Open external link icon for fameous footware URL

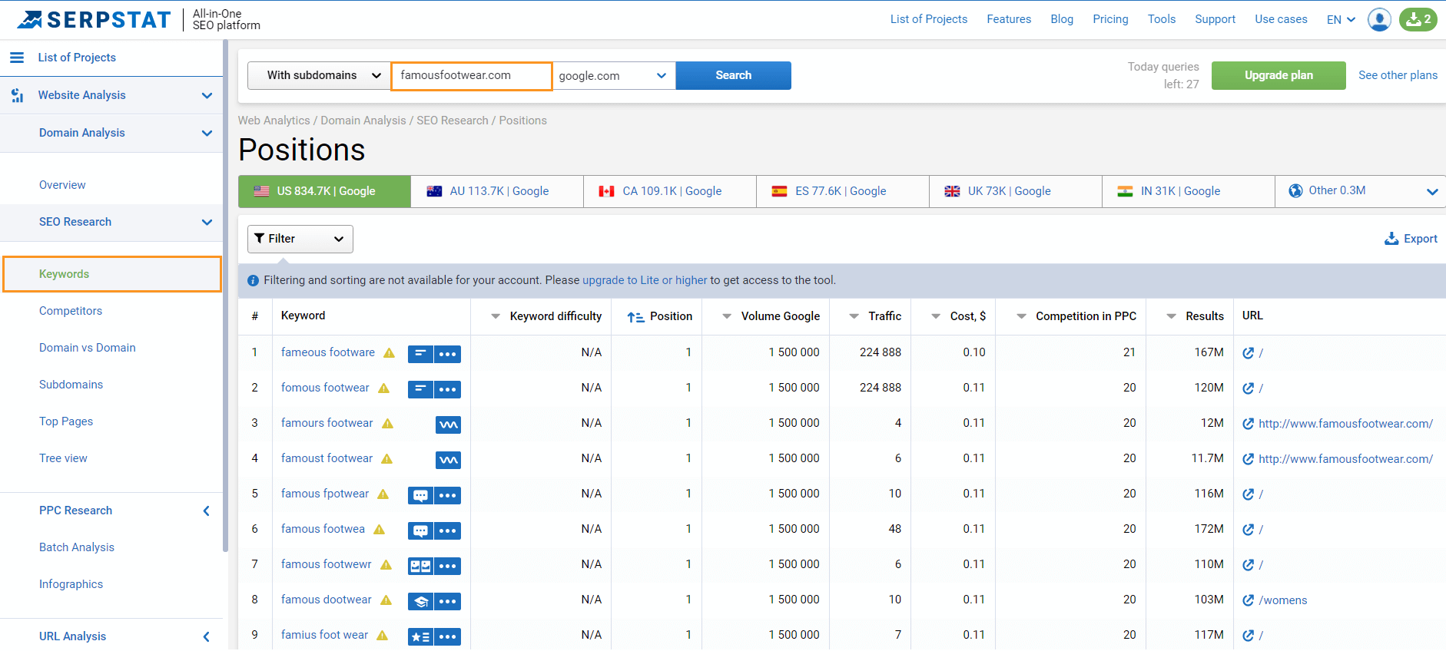pos(1248,353)
